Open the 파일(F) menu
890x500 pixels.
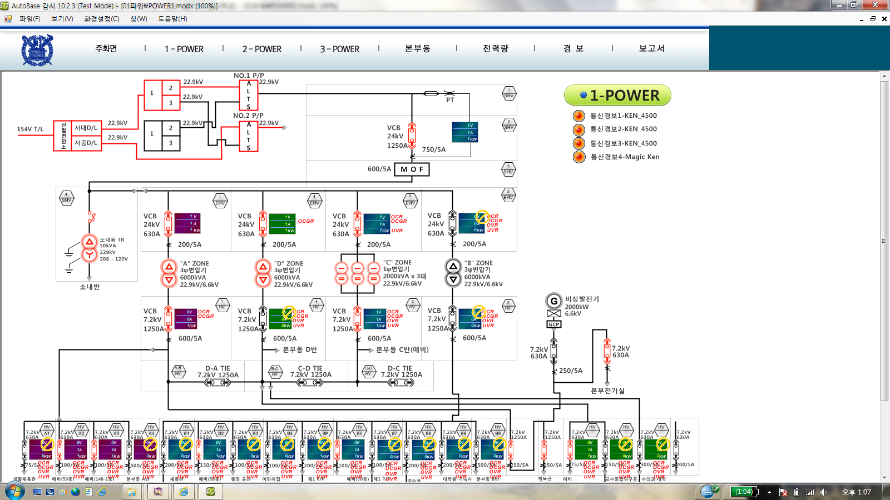[29, 19]
